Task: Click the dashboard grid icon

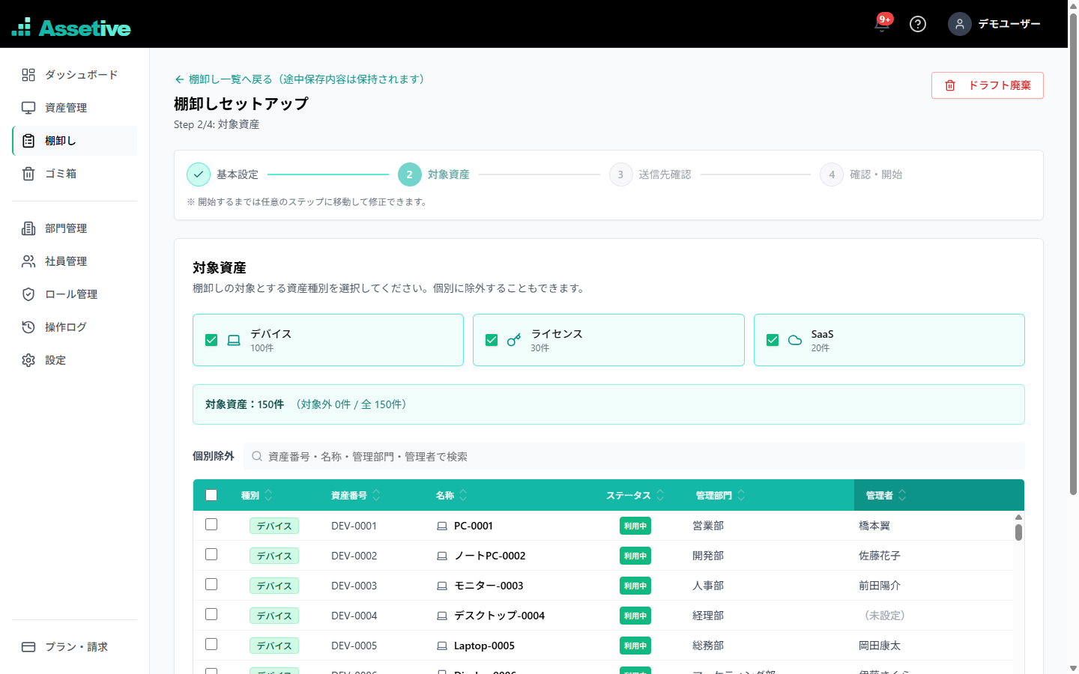Action: click(28, 75)
